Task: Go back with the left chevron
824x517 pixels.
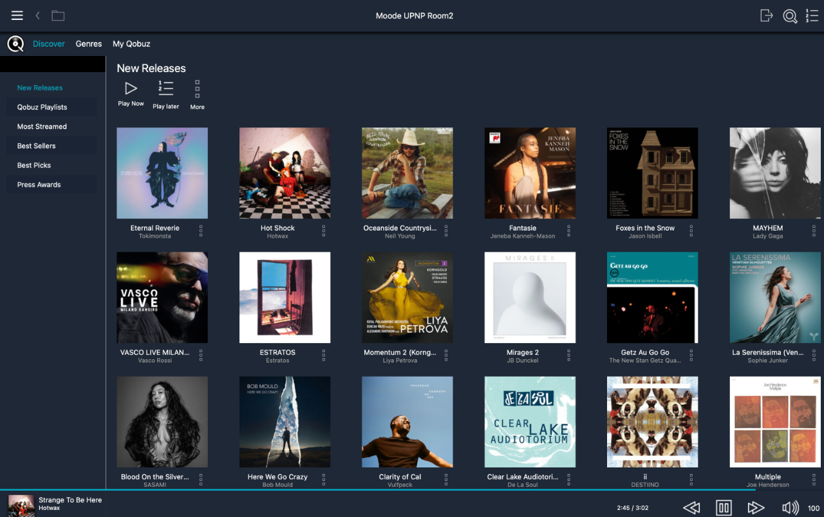Action: 38,15
